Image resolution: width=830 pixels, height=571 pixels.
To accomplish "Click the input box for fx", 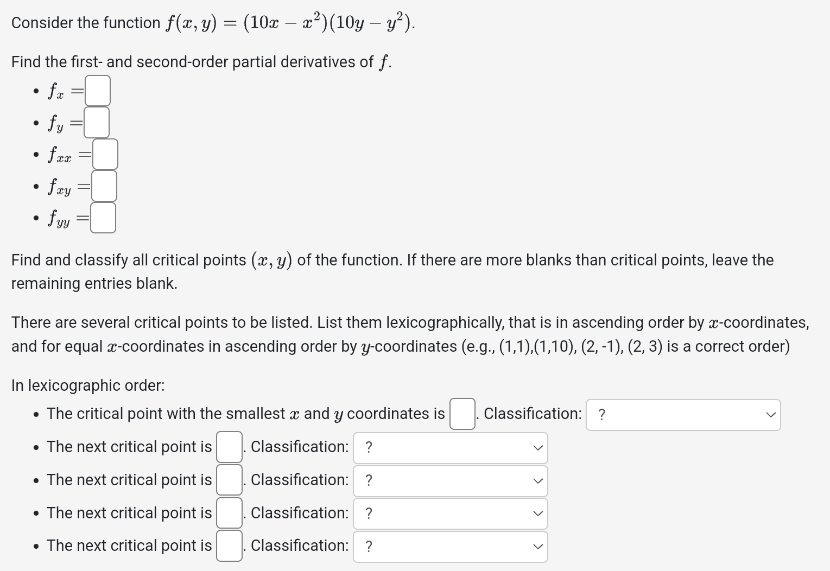I will pyautogui.click(x=98, y=90).
